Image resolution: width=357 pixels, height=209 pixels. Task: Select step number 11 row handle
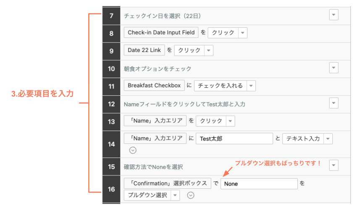tap(111, 86)
